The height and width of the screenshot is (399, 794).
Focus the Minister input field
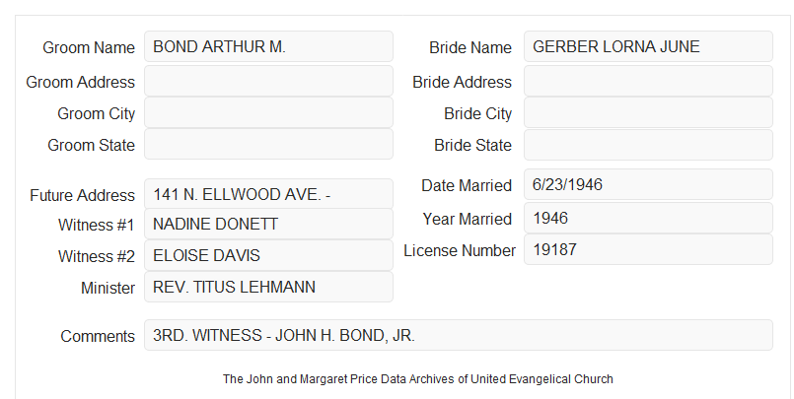(268, 287)
